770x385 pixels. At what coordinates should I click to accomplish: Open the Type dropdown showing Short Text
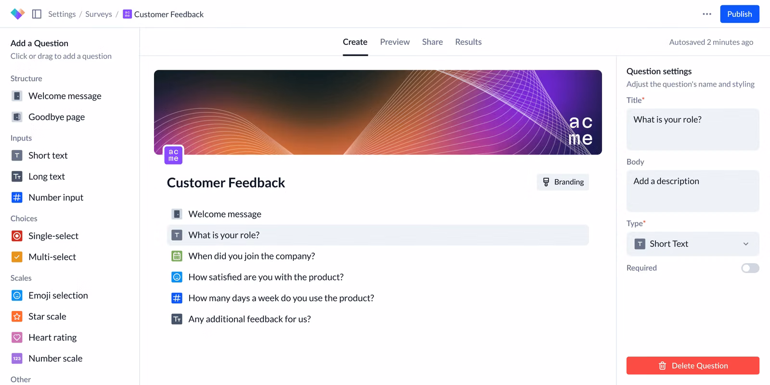(x=693, y=244)
